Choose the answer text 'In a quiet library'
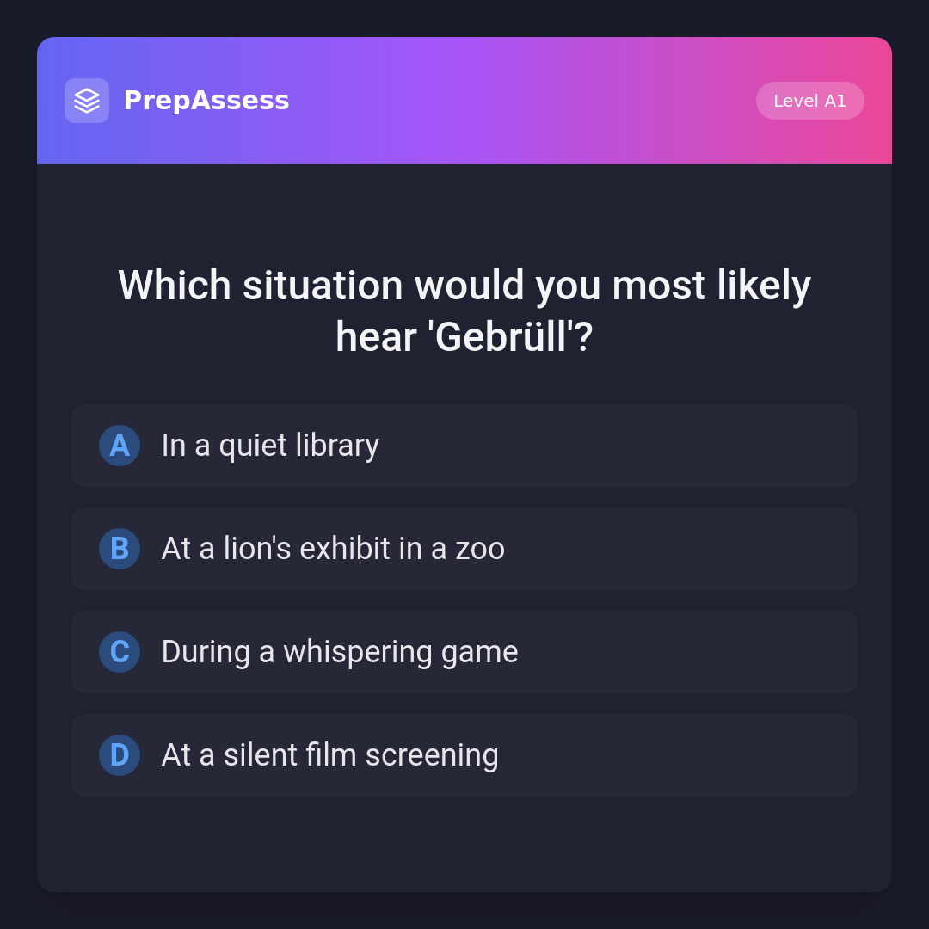Screen dimensions: 929x929 (270, 446)
